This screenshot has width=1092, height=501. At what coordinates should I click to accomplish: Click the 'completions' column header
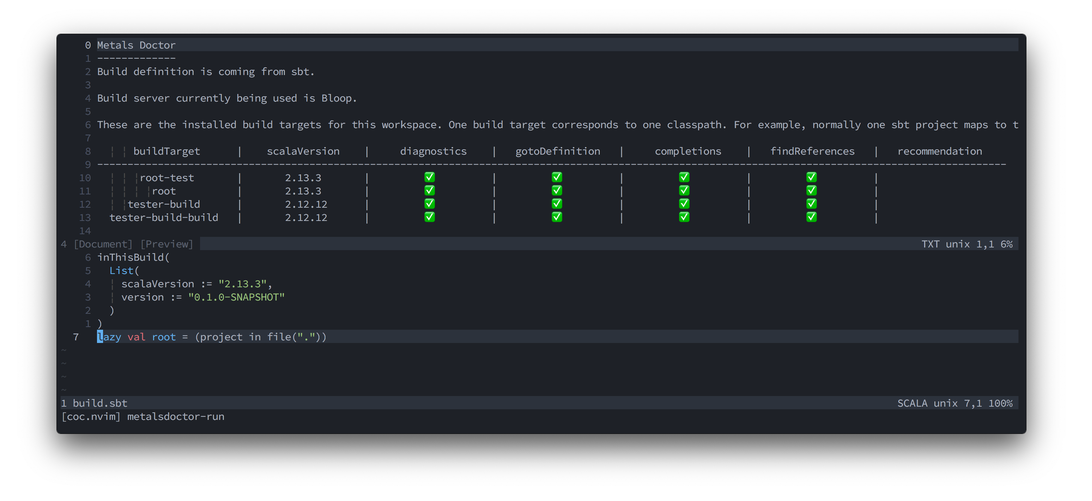tap(688, 151)
